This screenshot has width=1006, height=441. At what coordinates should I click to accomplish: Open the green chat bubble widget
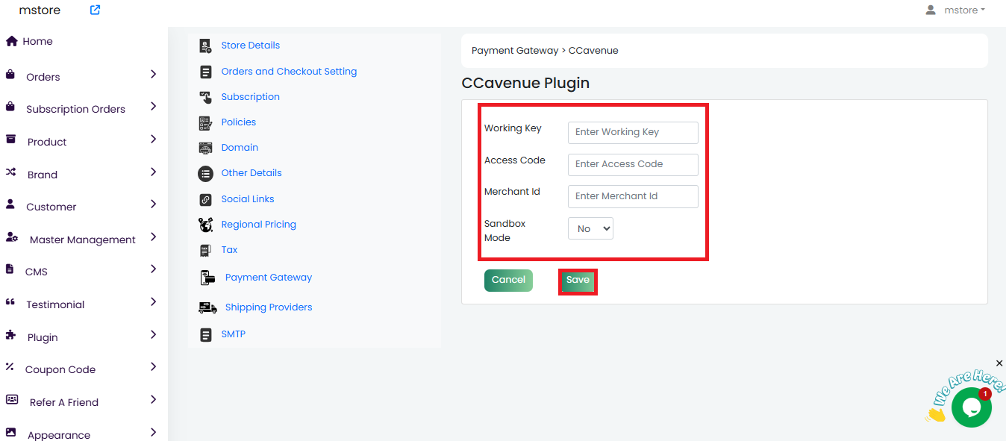tap(971, 407)
